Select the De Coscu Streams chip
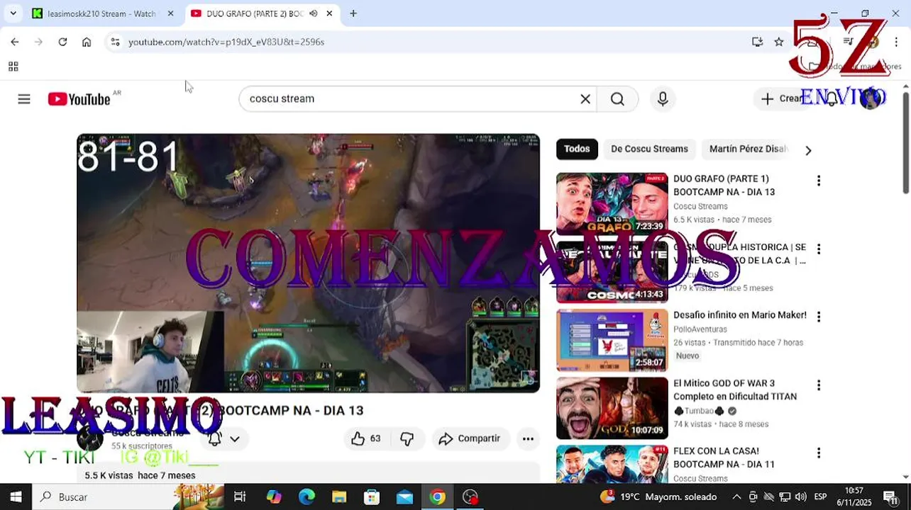This screenshot has width=911, height=510. (x=649, y=149)
